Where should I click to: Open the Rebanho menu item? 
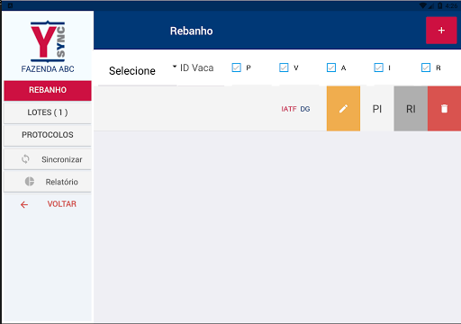(48, 90)
